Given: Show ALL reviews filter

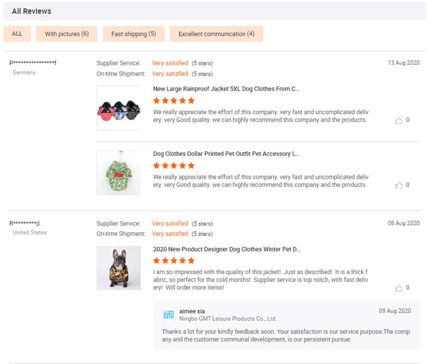Looking at the screenshot, I should 17,34.
